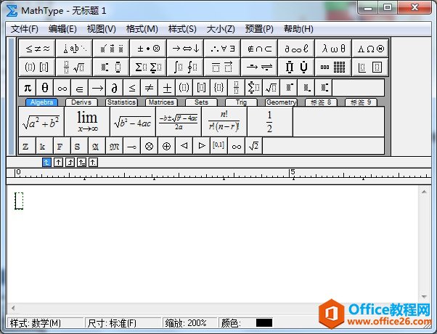Insert the circled plus symbol
This screenshot has height=334, width=437.
(167, 146)
